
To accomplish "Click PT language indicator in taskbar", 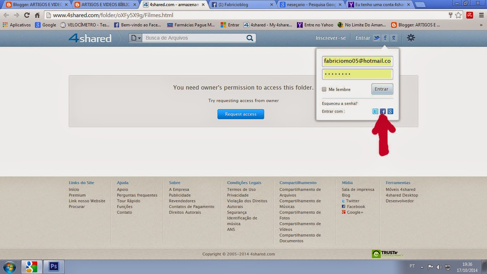I will [x=412, y=266].
